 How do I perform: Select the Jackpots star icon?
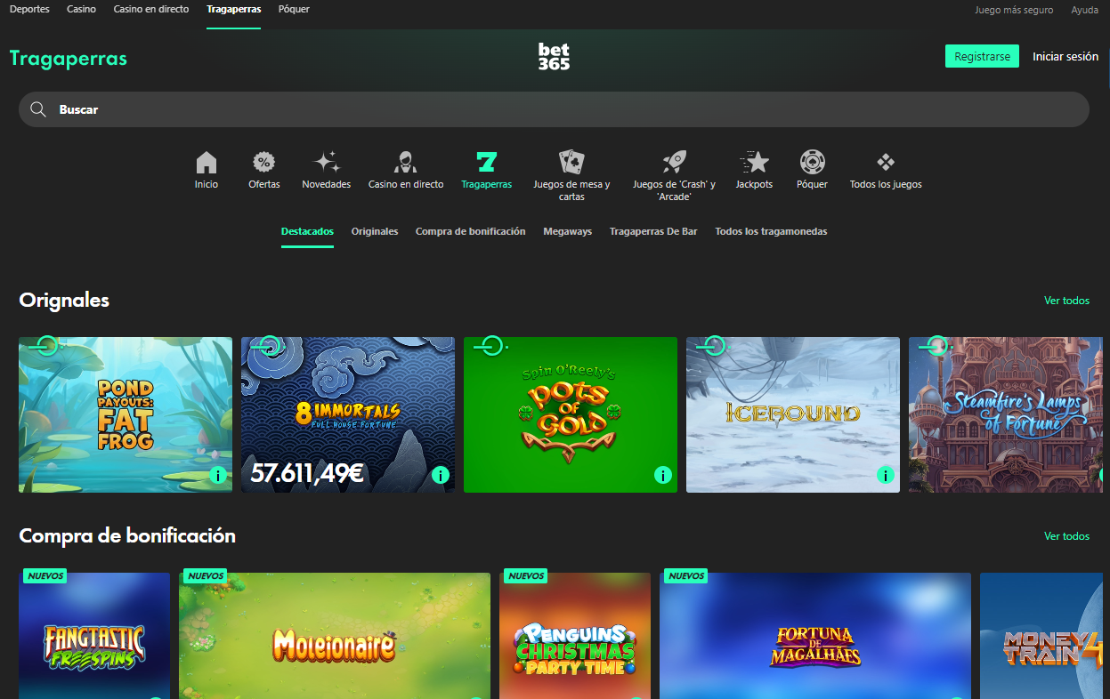pos(754,163)
